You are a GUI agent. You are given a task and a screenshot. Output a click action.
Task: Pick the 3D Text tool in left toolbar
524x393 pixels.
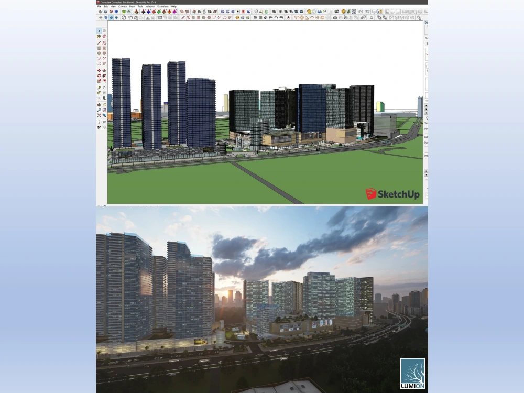click(x=104, y=97)
